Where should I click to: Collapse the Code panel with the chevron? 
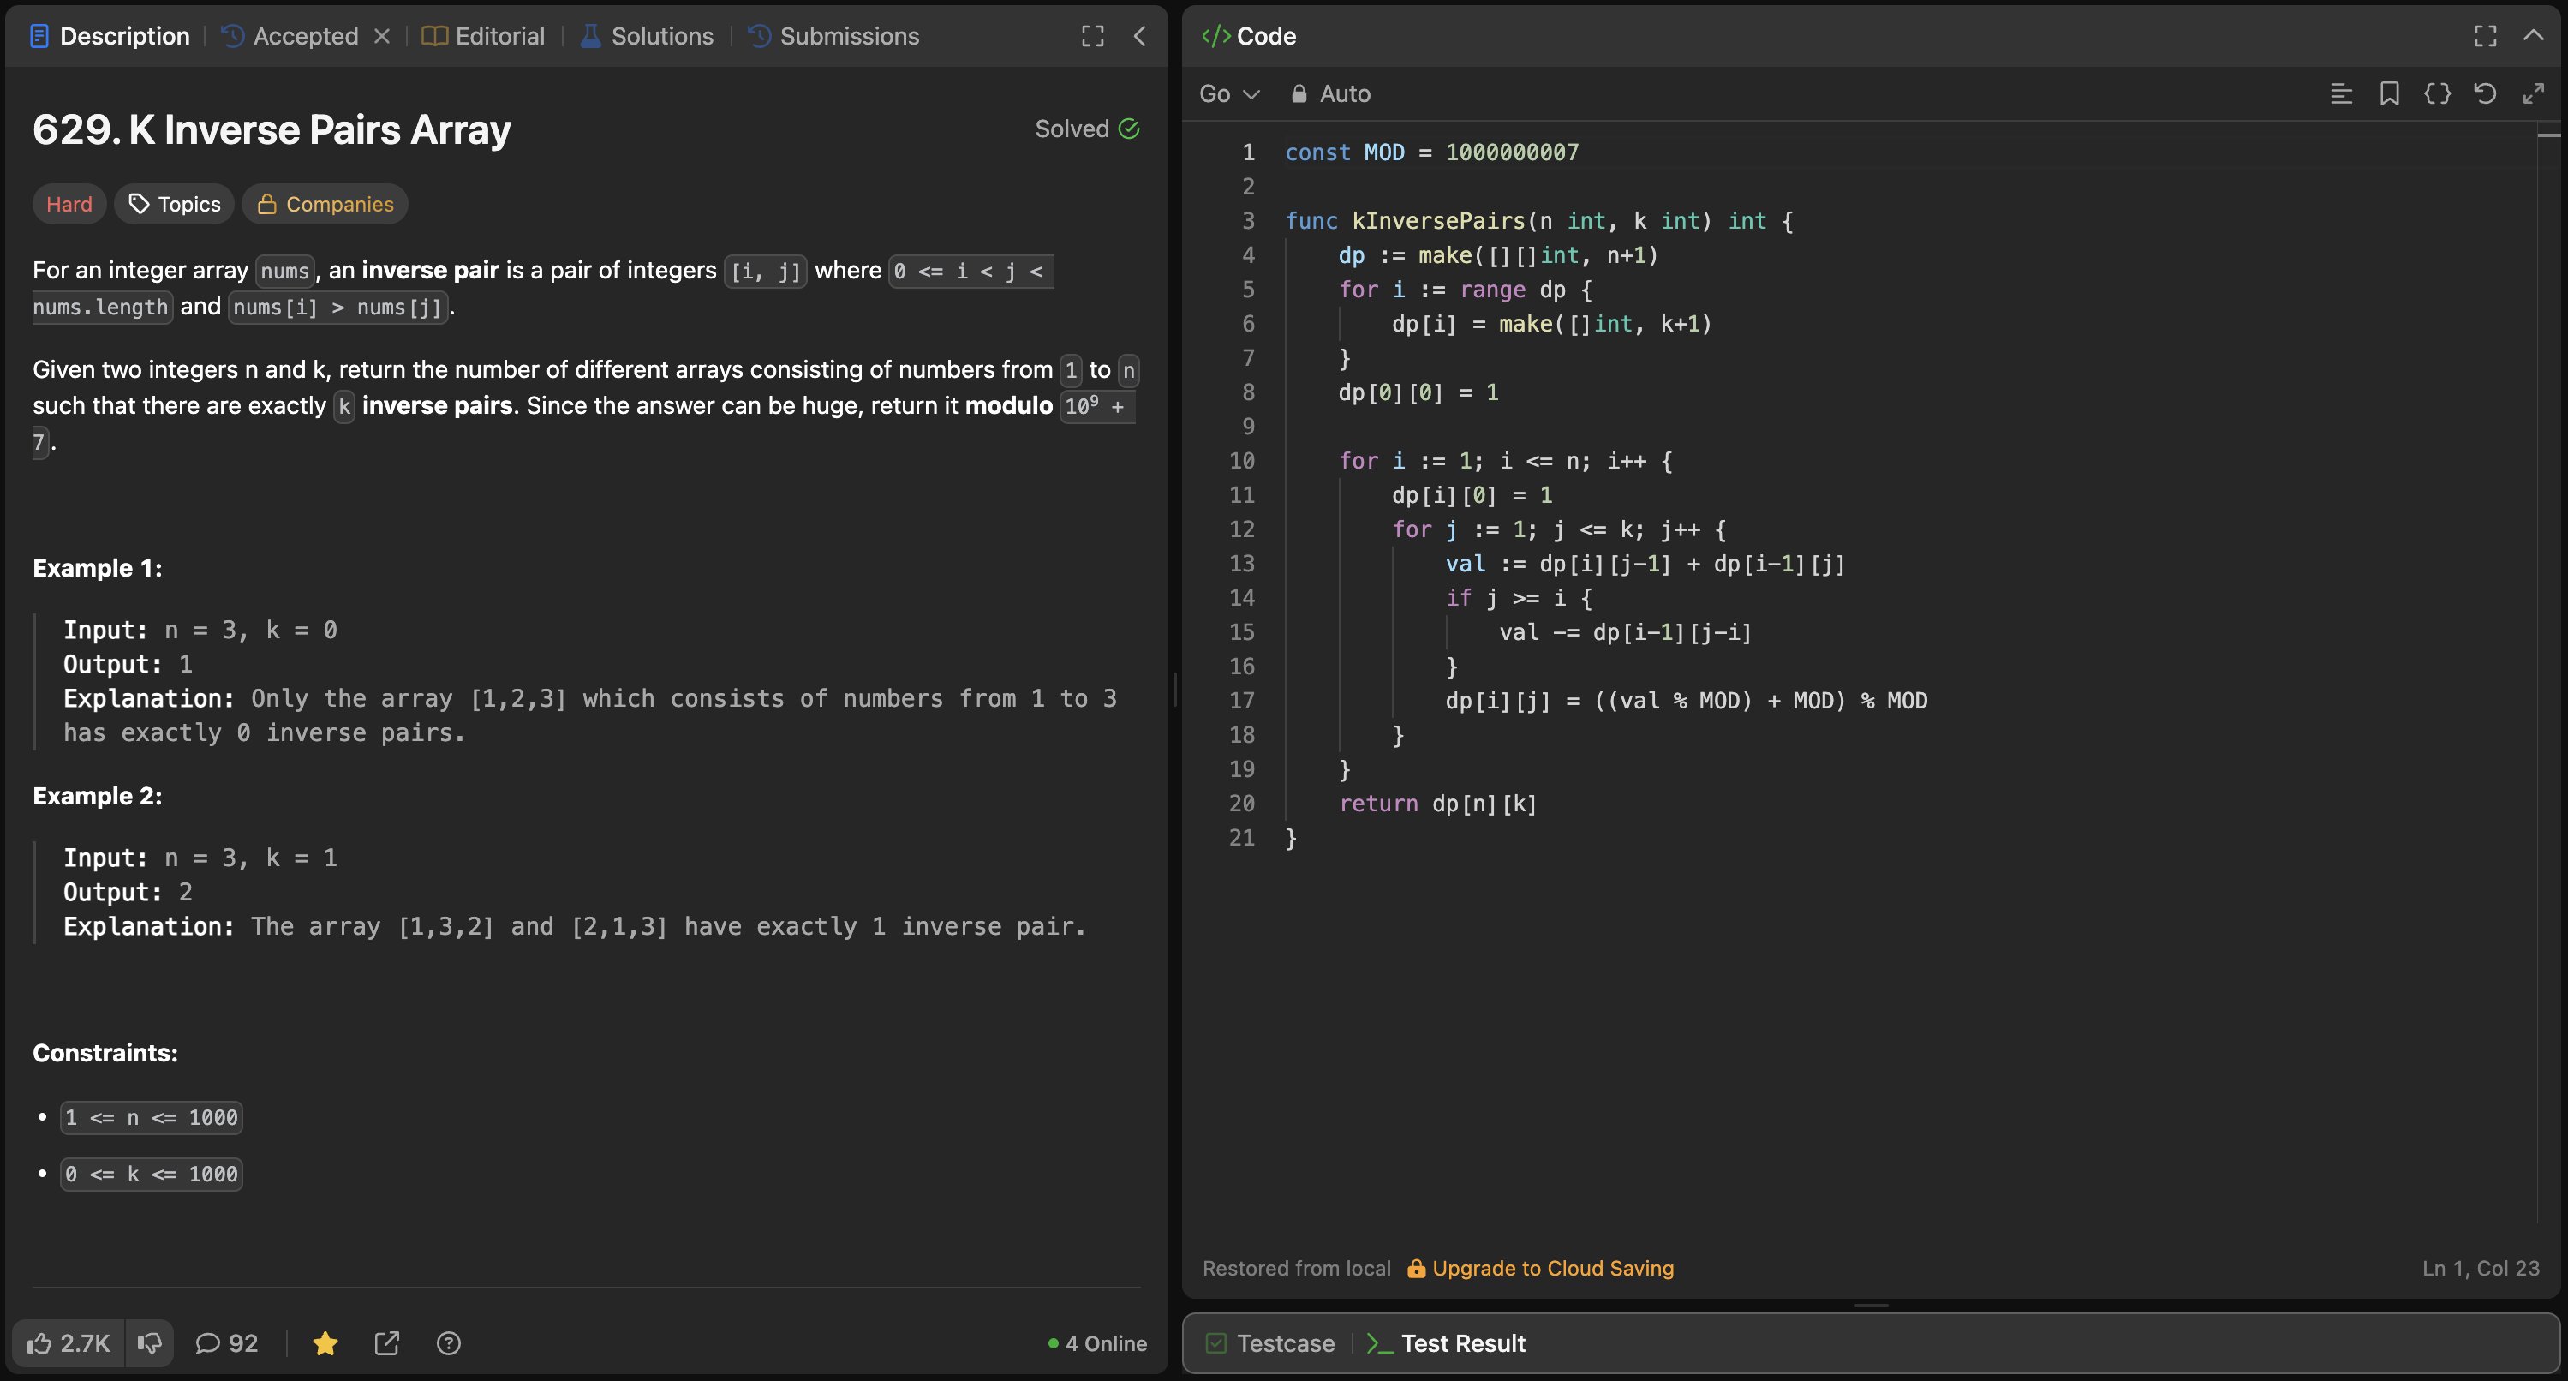click(x=2533, y=36)
